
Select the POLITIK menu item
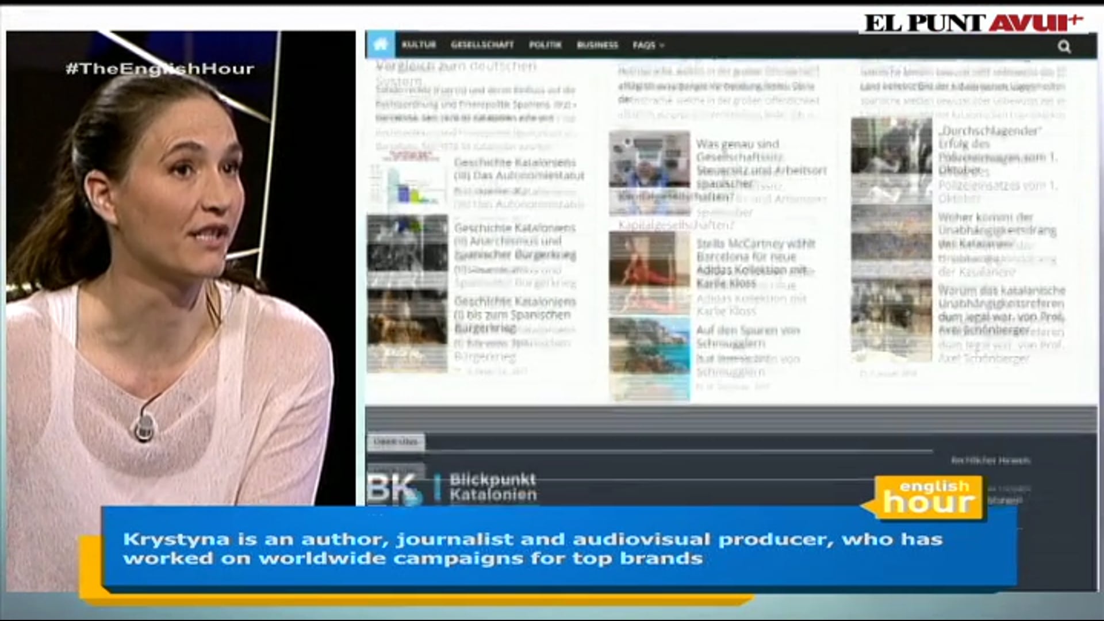(x=545, y=45)
